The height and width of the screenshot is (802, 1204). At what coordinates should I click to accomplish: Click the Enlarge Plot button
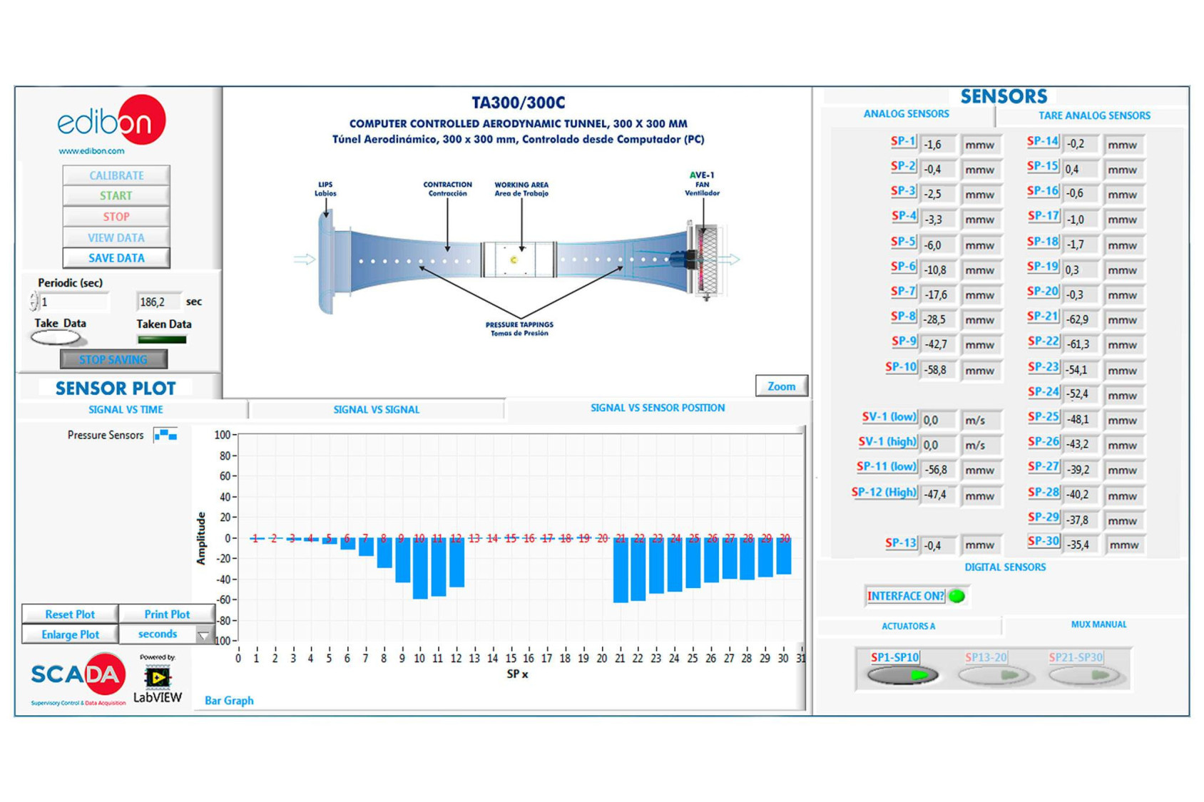(x=70, y=634)
